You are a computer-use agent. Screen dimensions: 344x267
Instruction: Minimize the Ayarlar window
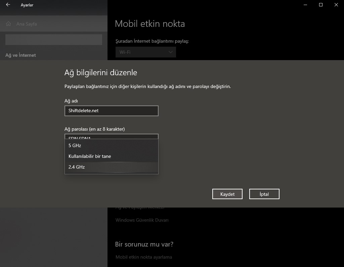tap(305, 5)
